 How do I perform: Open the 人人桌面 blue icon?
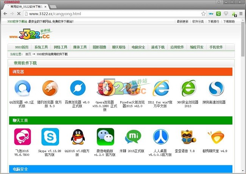160,137
